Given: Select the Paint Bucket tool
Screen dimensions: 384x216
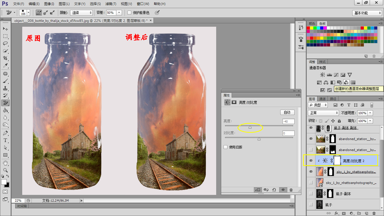Looking at the screenshot, I should [5, 111].
